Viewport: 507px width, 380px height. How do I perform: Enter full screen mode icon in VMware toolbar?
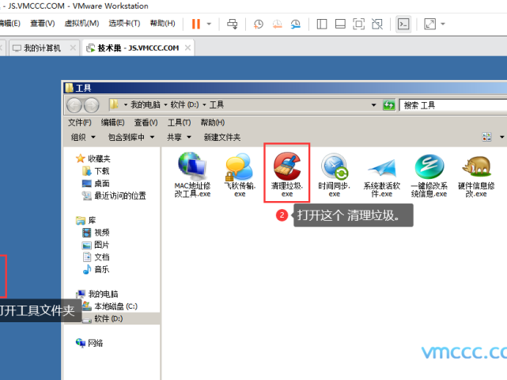[x=358, y=24]
